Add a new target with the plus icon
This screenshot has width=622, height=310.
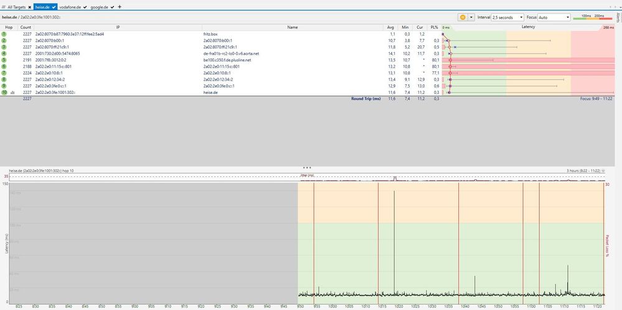pyautogui.click(x=120, y=7)
